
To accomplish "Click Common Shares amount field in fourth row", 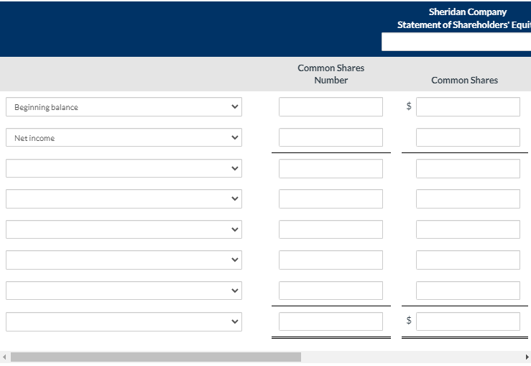I will (468, 199).
